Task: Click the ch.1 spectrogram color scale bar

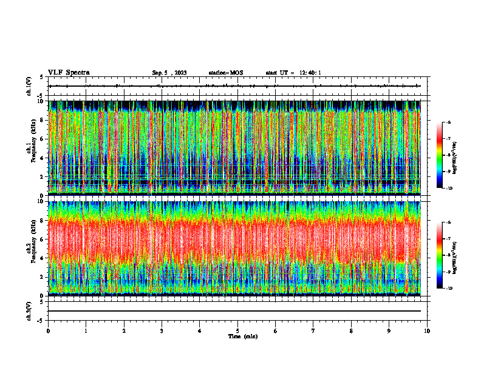Action: pyautogui.click(x=440, y=155)
